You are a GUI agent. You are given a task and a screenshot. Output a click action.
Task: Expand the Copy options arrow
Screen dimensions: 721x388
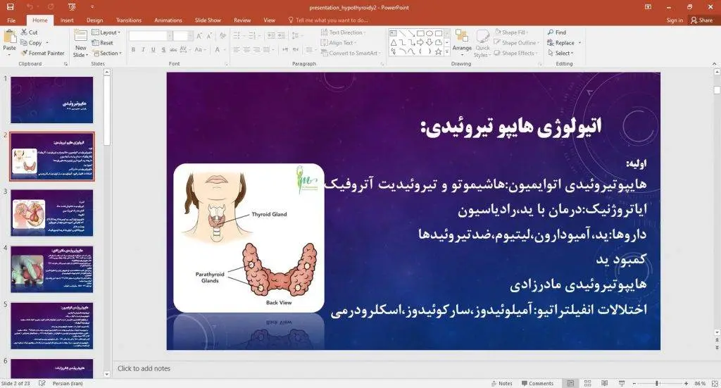point(47,43)
